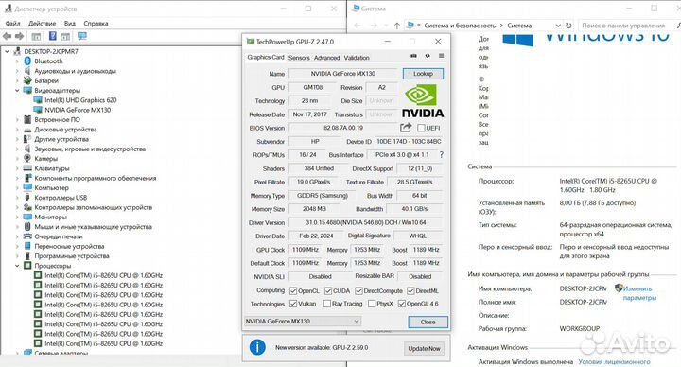The image size is (681, 367).
Task: Click the Update Now button
Action: coord(424,348)
